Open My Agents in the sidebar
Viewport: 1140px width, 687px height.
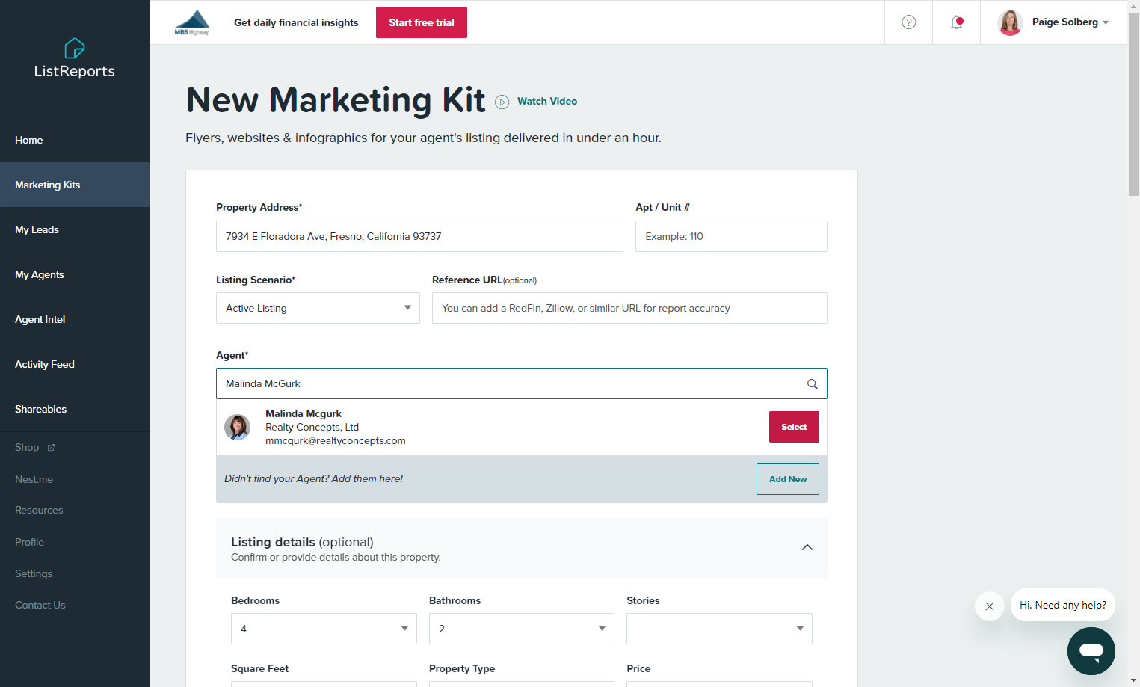(75, 274)
